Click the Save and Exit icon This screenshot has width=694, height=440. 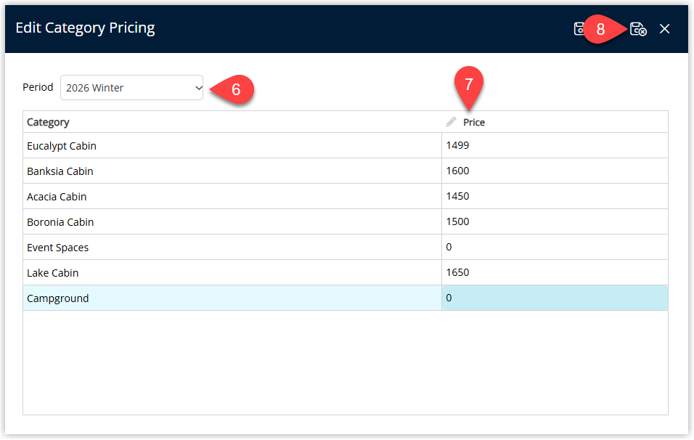coord(638,29)
